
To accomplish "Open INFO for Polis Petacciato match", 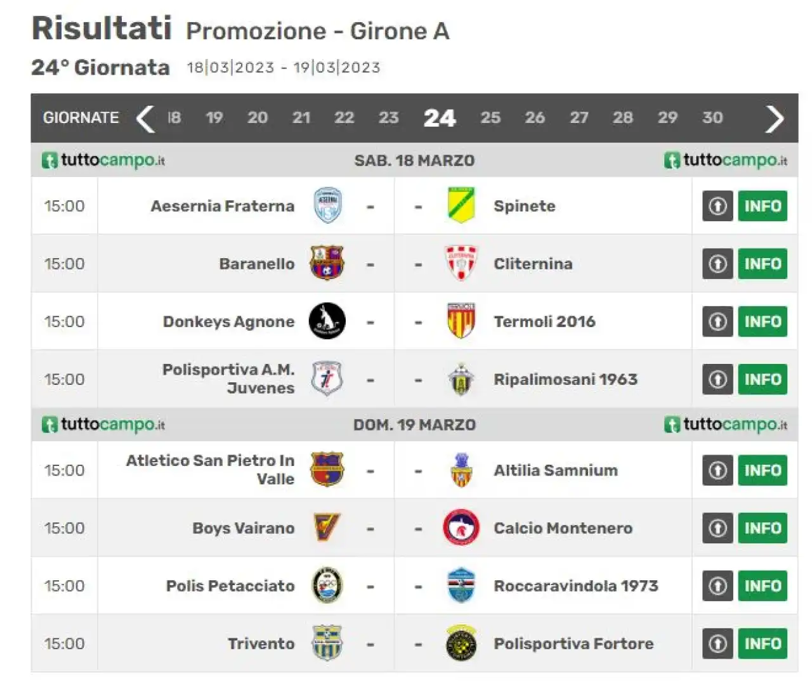I will [x=763, y=586].
